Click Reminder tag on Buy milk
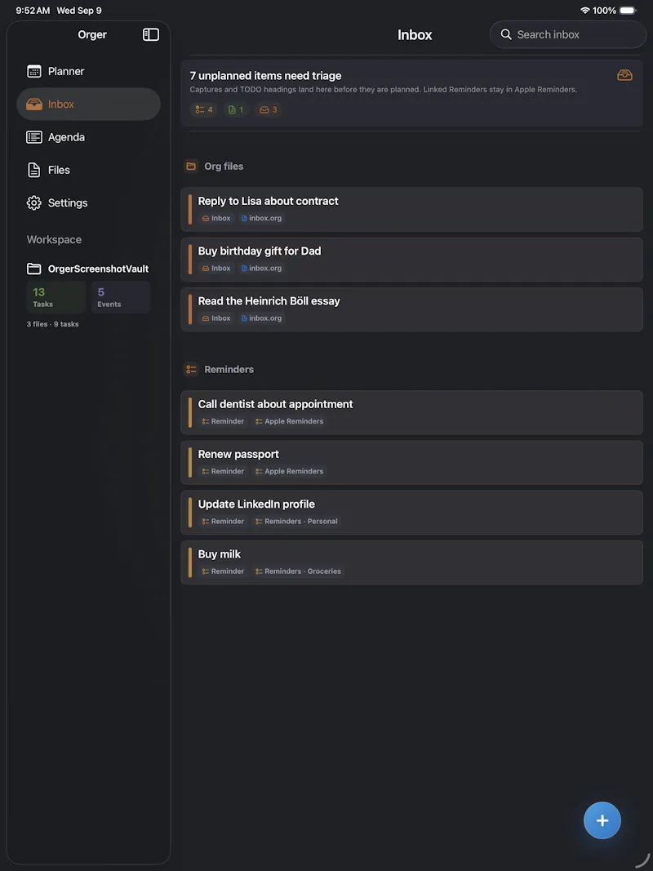Screen dimensions: 653x871 pos(223,571)
